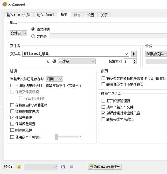167x174 pixels.
Task: Open the 动作 [0/0] tab
Action: pos(45,15)
